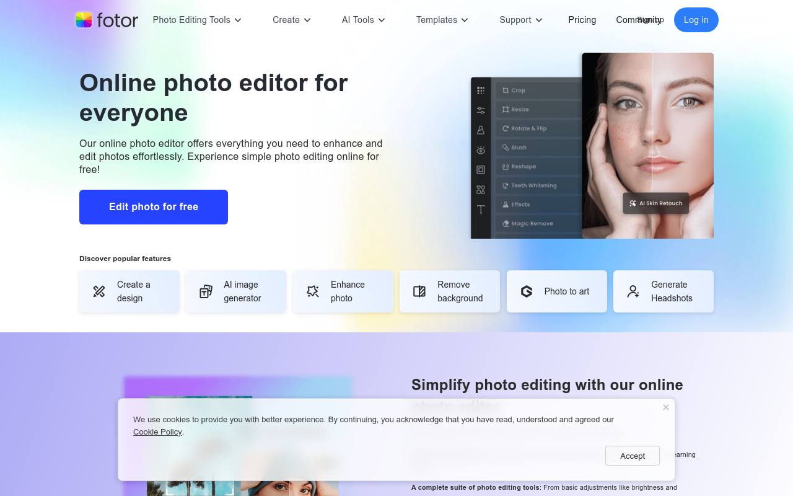Expand the chevron beside Templates
The image size is (793, 496).
coord(465,20)
